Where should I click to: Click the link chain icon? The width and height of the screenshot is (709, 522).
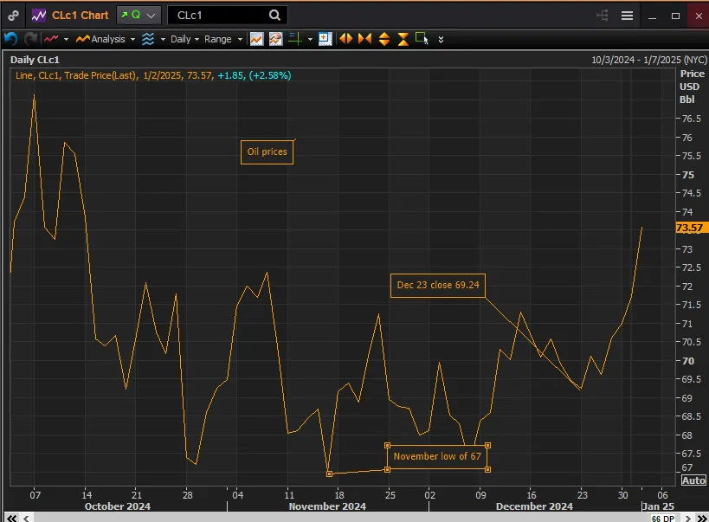pos(13,16)
